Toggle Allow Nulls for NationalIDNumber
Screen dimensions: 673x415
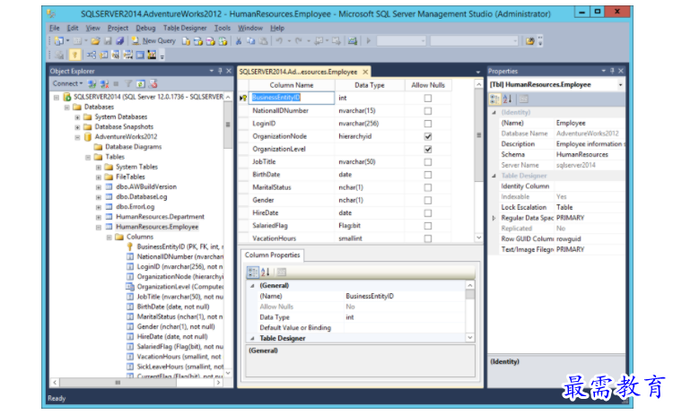click(428, 111)
